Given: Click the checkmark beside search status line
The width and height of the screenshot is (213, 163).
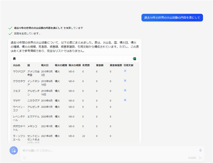Looking at the screenshot, I should [x=10, y=28].
